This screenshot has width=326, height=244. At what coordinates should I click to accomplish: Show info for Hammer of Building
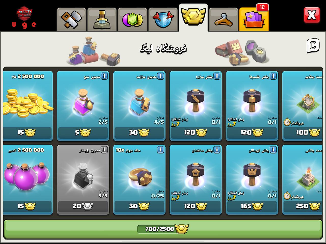coord(217,150)
